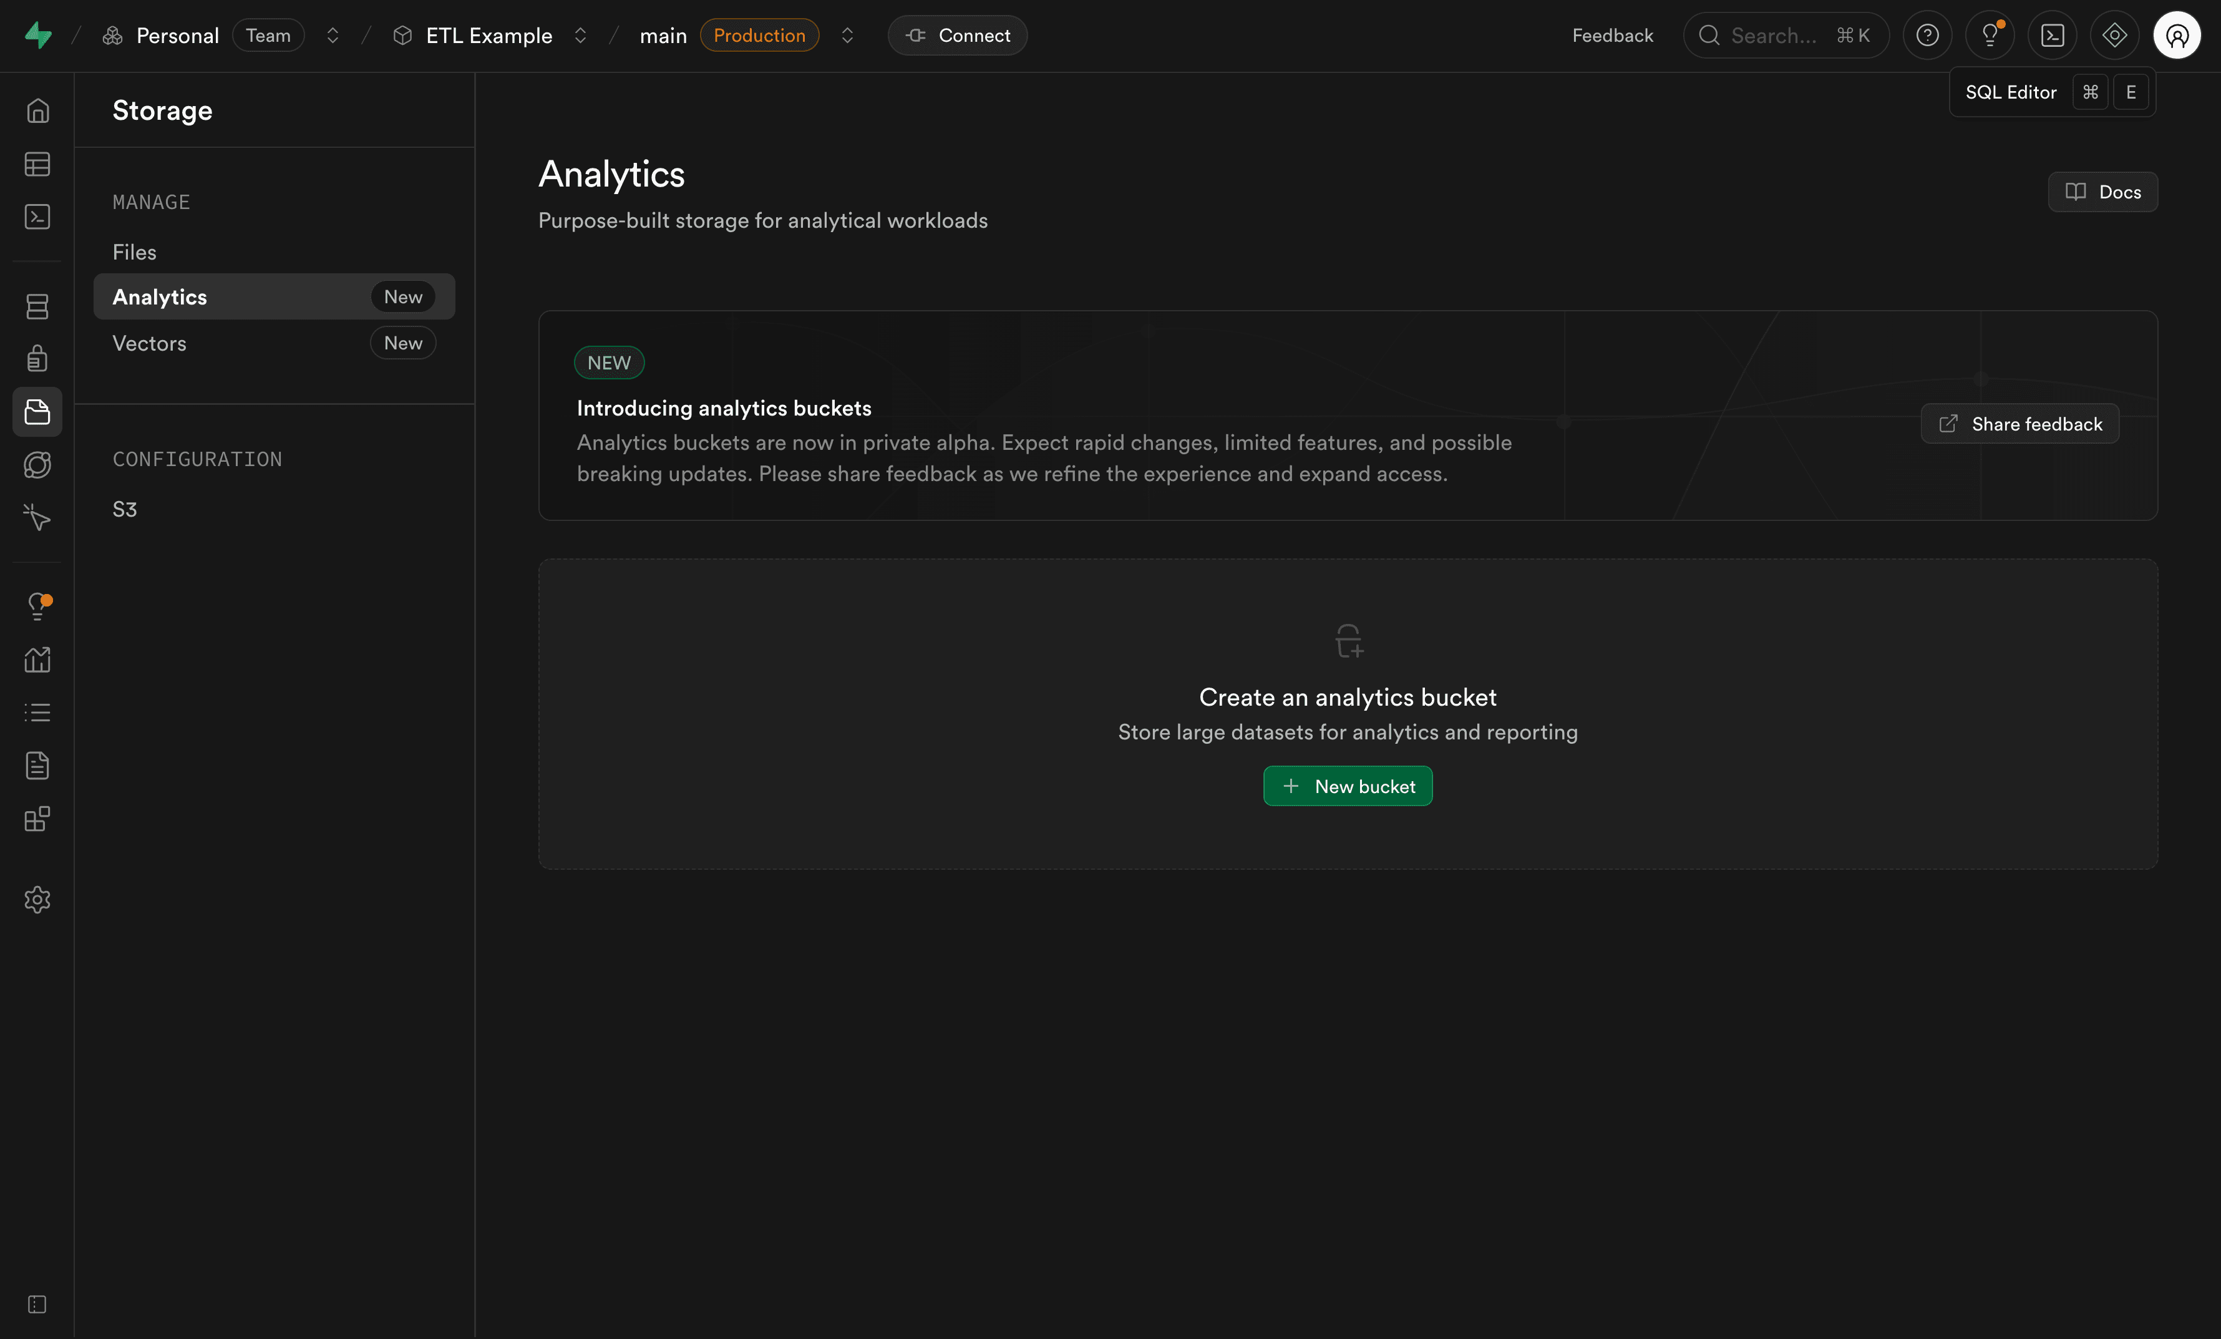Select the Table Editor icon in sidebar
The image size is (2221, 1339).
pos(37,164)
